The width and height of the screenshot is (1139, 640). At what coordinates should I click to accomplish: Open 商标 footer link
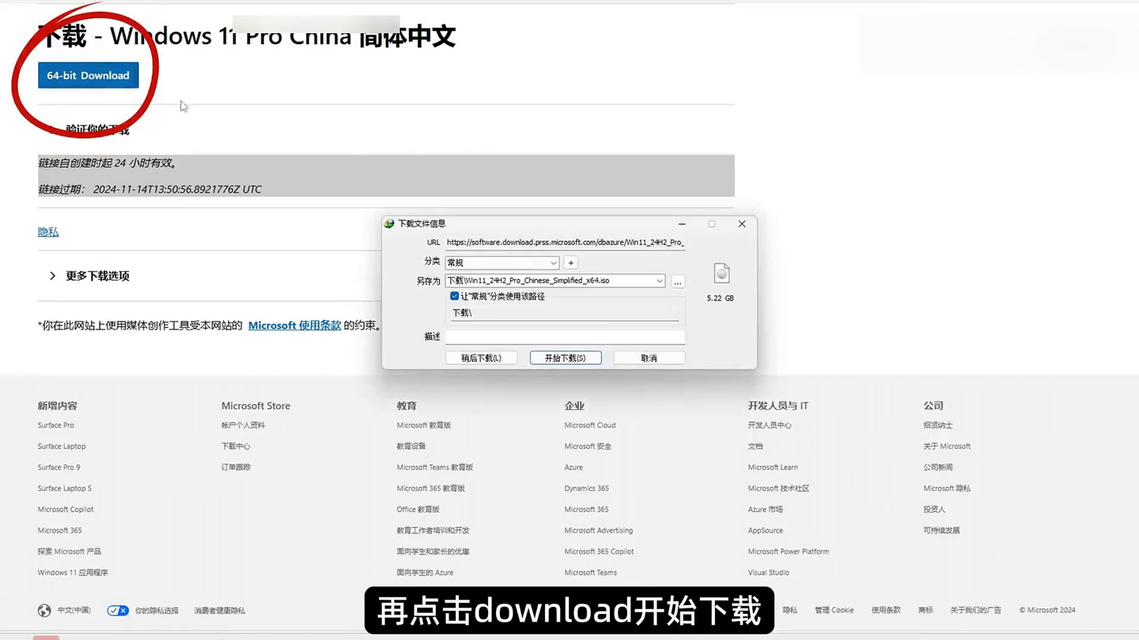[x=925, y=610]
